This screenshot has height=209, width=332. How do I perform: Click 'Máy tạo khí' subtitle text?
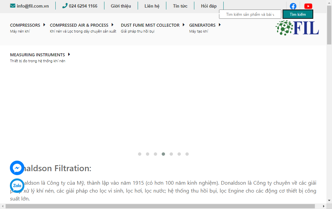click(199, 31)
